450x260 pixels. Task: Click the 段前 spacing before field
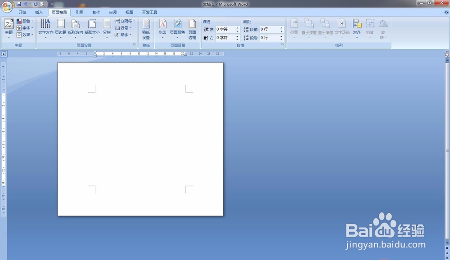coord(270,29)
